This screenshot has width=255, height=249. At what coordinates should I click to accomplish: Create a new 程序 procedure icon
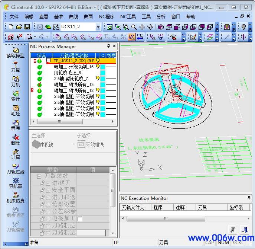coord(16,122)
